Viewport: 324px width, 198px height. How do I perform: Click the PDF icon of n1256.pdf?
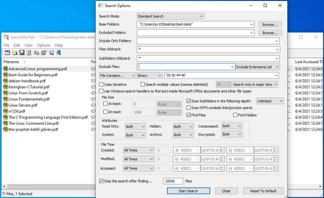click(5, 111)
